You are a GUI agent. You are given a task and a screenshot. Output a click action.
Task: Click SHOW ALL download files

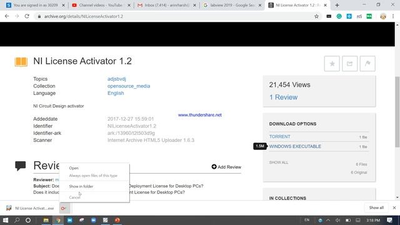pyautogui.click(x=279, y=162)
